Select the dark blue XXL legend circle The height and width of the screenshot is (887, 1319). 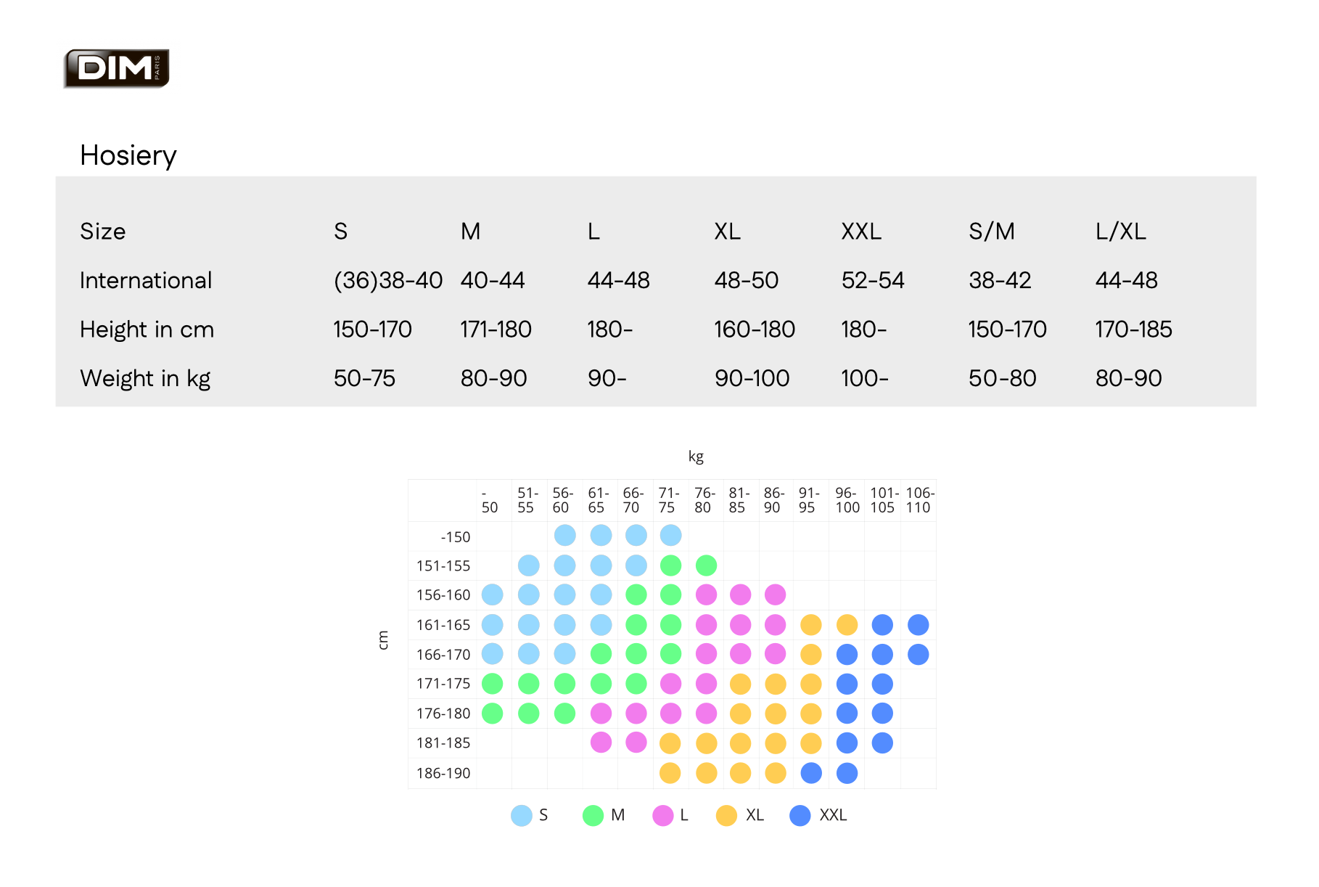(x=800, y=815)
